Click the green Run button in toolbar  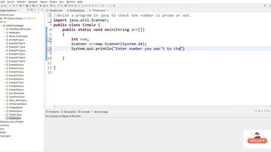coord(20,5)
